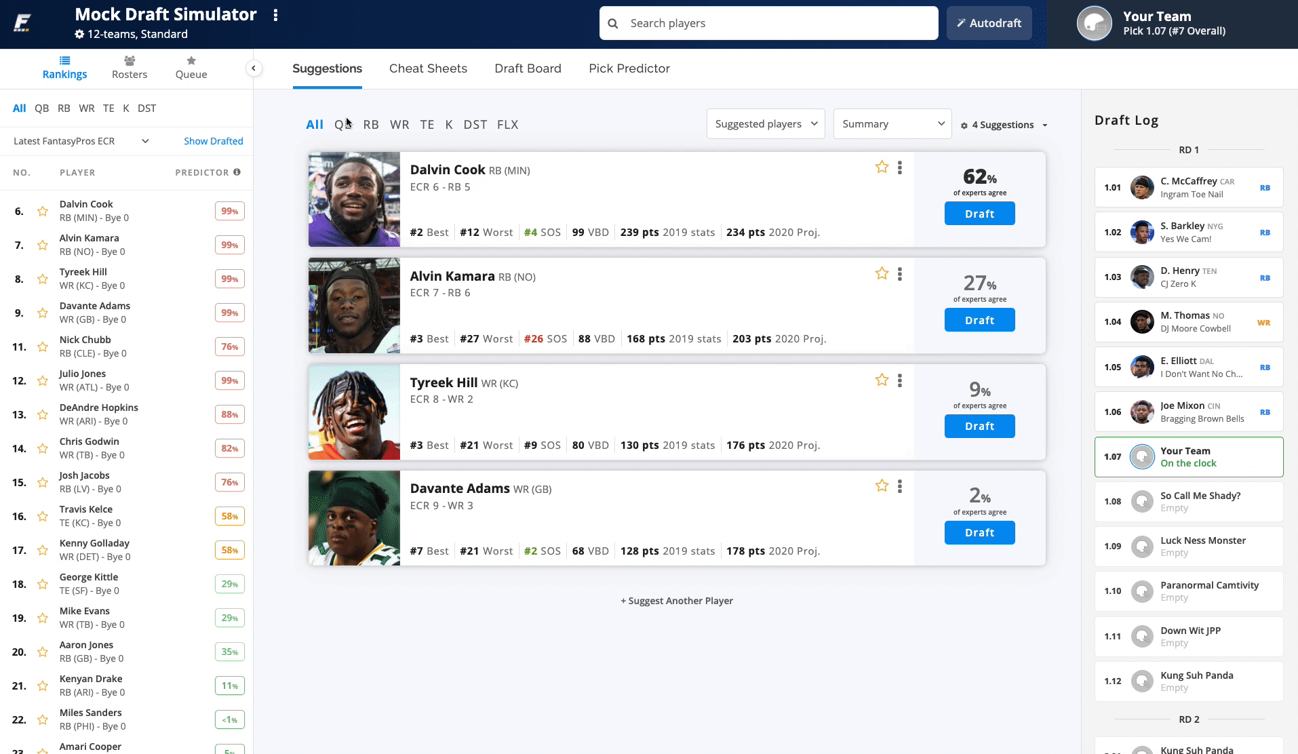Click the Autodraft button
This screenshot has height=754, width=1298.
coord(989,23)
